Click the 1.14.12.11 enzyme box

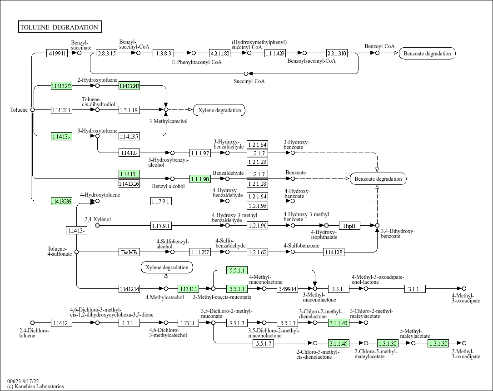point(61,110)
